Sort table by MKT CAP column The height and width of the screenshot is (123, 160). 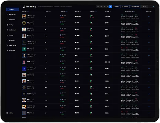78,11
